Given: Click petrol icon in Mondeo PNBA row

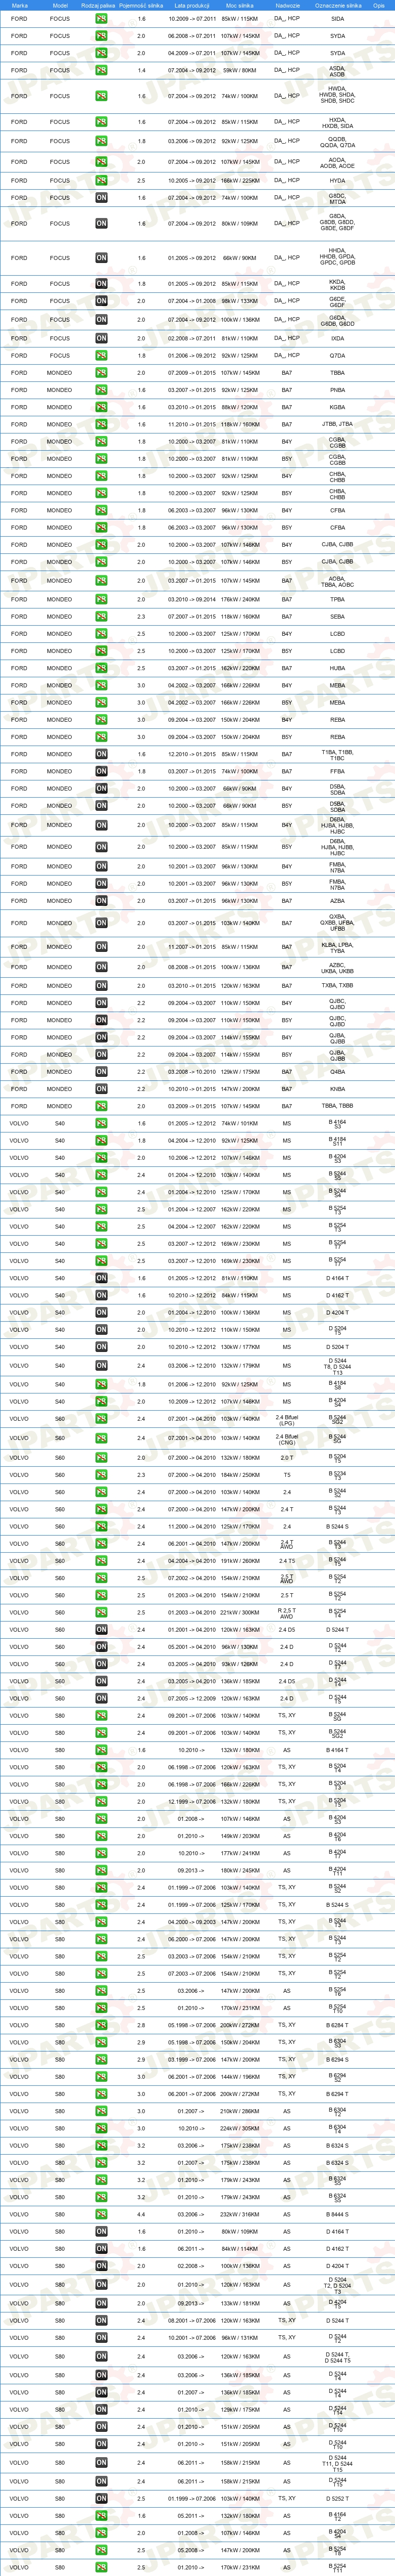Looking at the screenshot, I should tap(101, 390).
